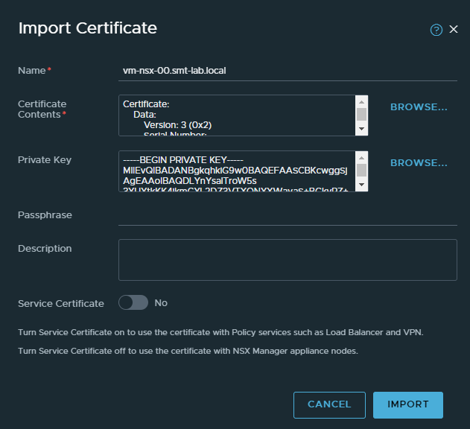Enable the Service Certificate toggle

pos(133,303)
